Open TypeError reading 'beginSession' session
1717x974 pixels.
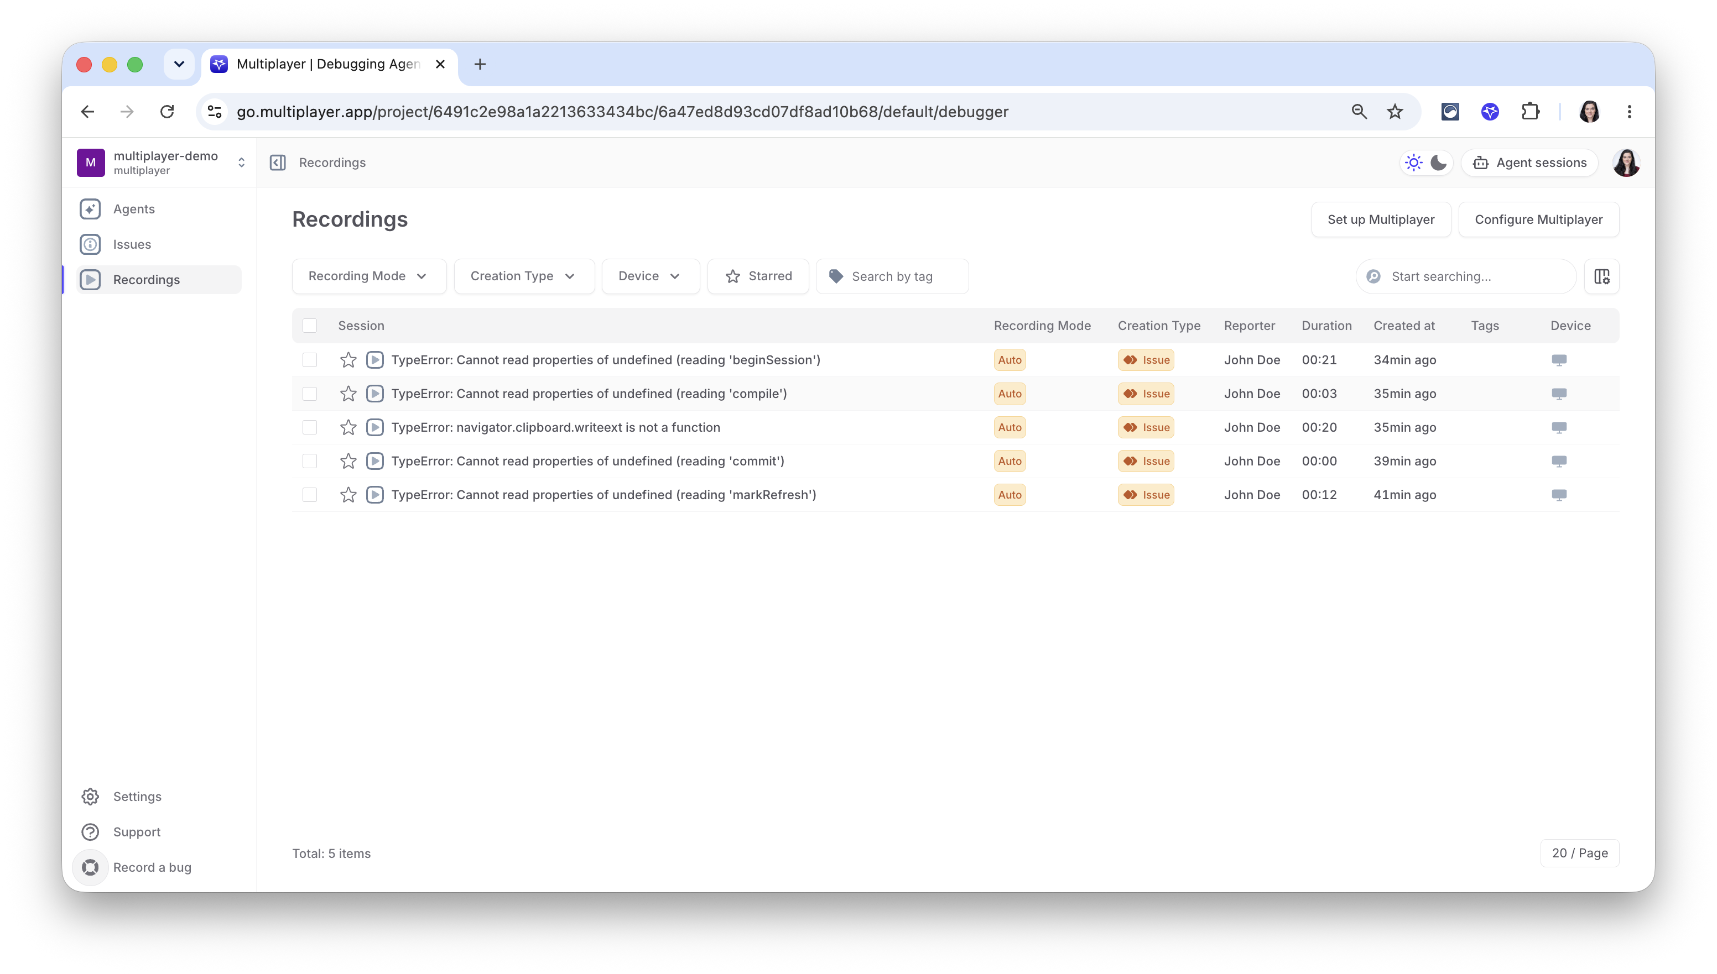pos(606,360)
